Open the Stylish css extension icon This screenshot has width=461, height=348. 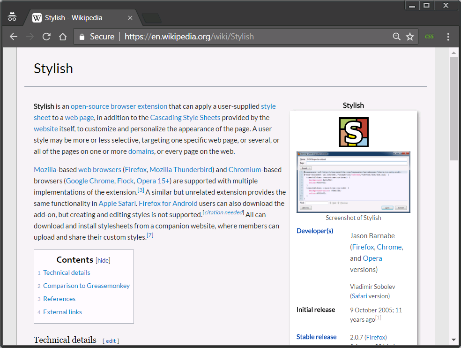point(429,37)
